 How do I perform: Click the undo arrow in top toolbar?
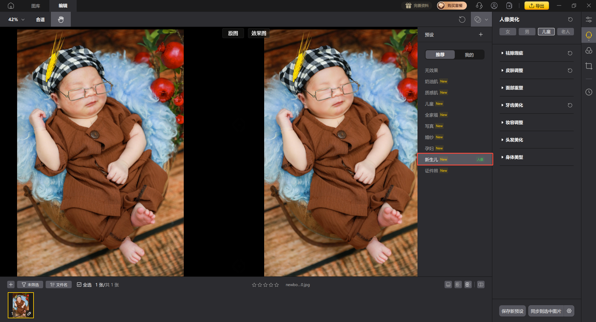coord(462,20)
